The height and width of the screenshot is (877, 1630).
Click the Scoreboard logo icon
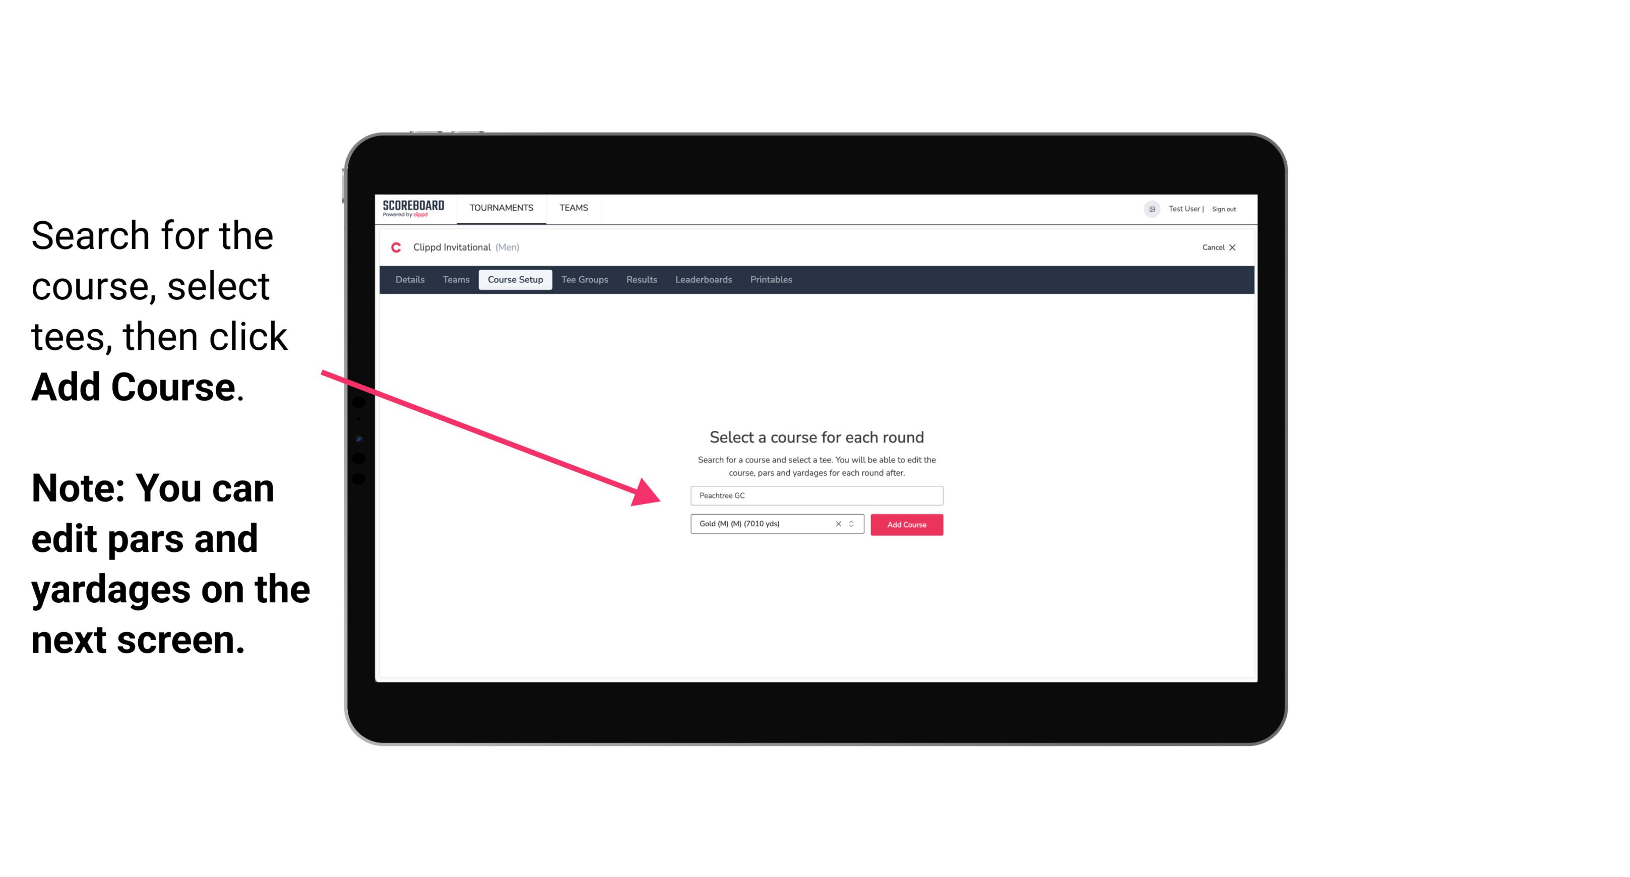[x=414, y=209]
